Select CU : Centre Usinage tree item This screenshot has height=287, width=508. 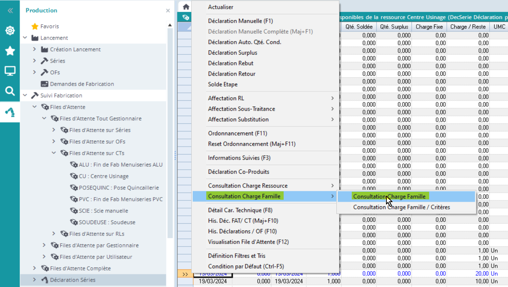click(104, 176)
